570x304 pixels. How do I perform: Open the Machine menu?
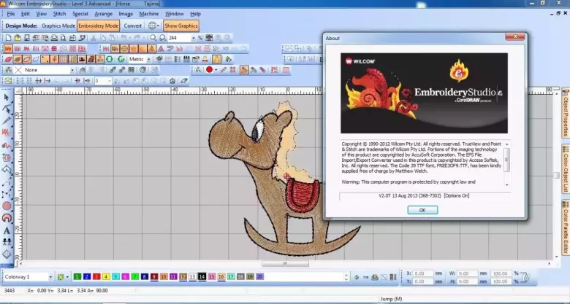tap(148, 14)
